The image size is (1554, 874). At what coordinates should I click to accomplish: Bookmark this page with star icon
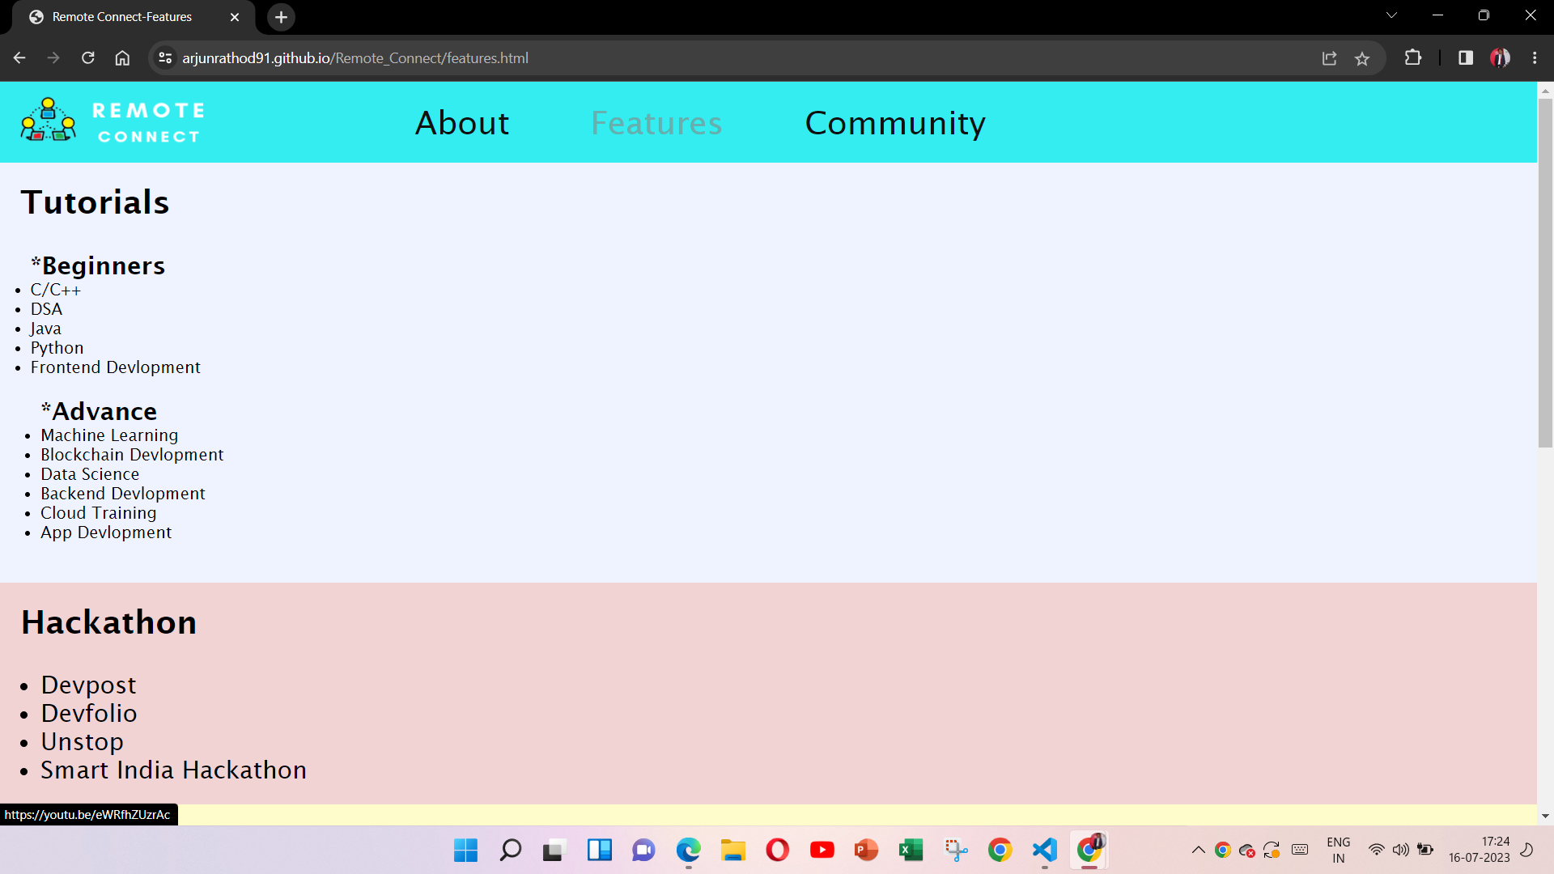click(x=1362, y=58)
